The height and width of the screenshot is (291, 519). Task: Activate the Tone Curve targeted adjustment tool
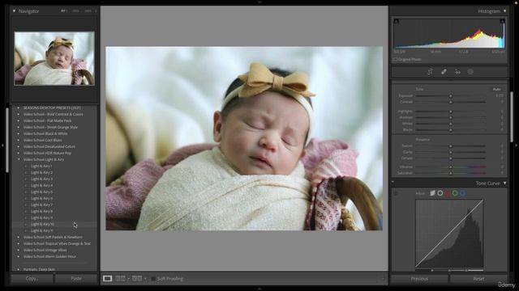click(396, 193)
